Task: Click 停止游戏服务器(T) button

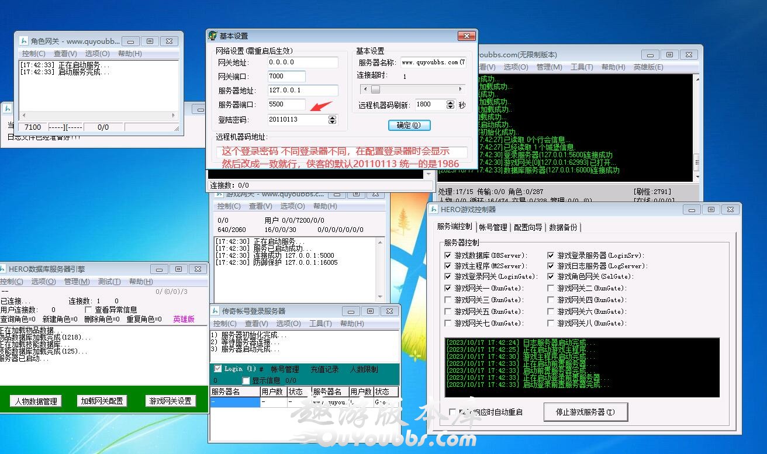Action: [x=586, y=412]
